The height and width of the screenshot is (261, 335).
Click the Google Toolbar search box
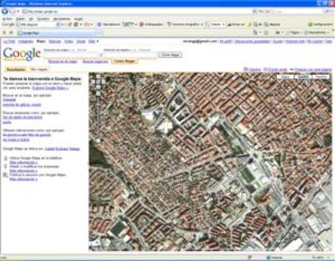tap(35, 24)
